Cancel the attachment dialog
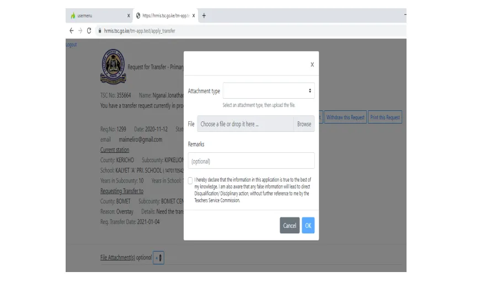Screen dimensions: 481x282 coord(290,226)
